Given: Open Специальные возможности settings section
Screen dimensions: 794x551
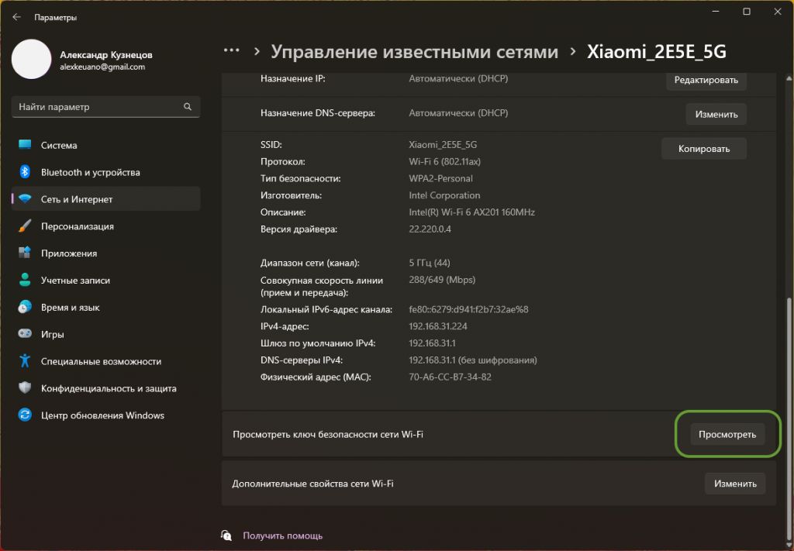Looking at the screenshot, I should (101, 361).
